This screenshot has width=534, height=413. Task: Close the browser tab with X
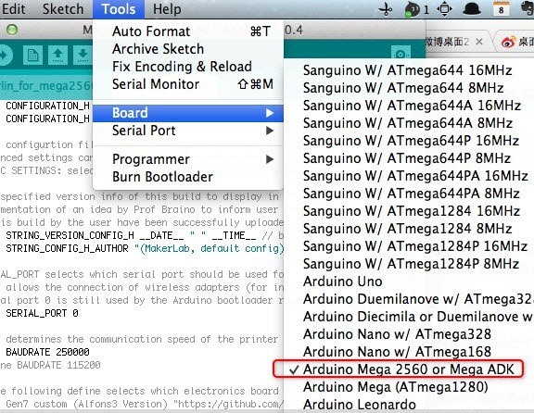point(479,42)
